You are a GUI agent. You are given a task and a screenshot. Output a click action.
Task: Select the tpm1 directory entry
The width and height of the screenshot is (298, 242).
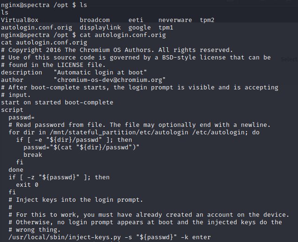[166, 28]
